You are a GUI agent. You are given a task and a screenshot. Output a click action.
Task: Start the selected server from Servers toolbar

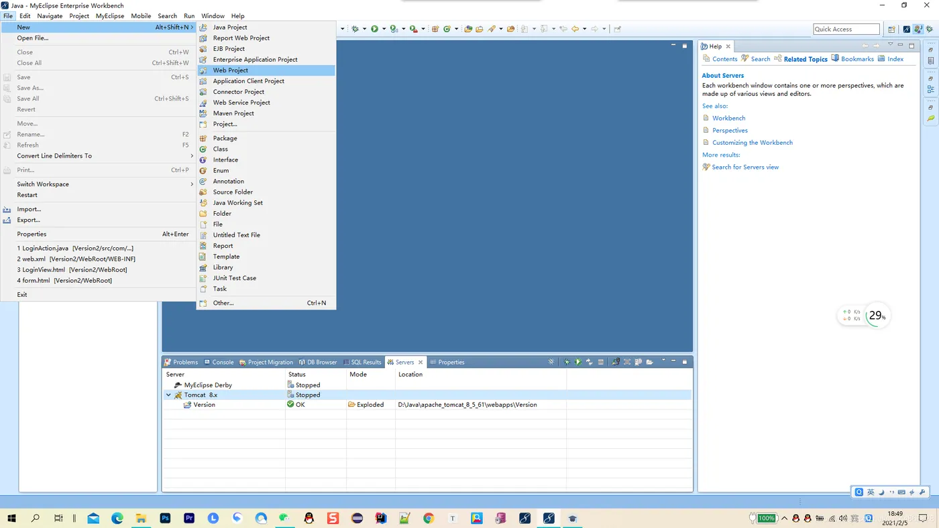coord(578,362)
